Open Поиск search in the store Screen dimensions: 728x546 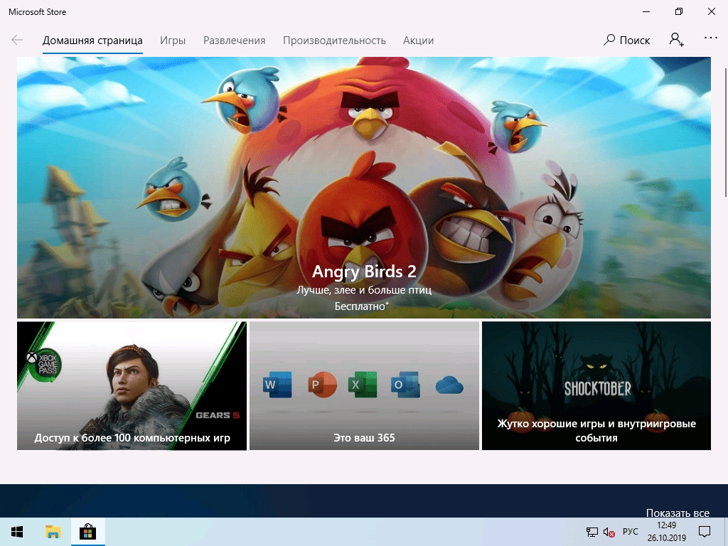pos(627,41)
